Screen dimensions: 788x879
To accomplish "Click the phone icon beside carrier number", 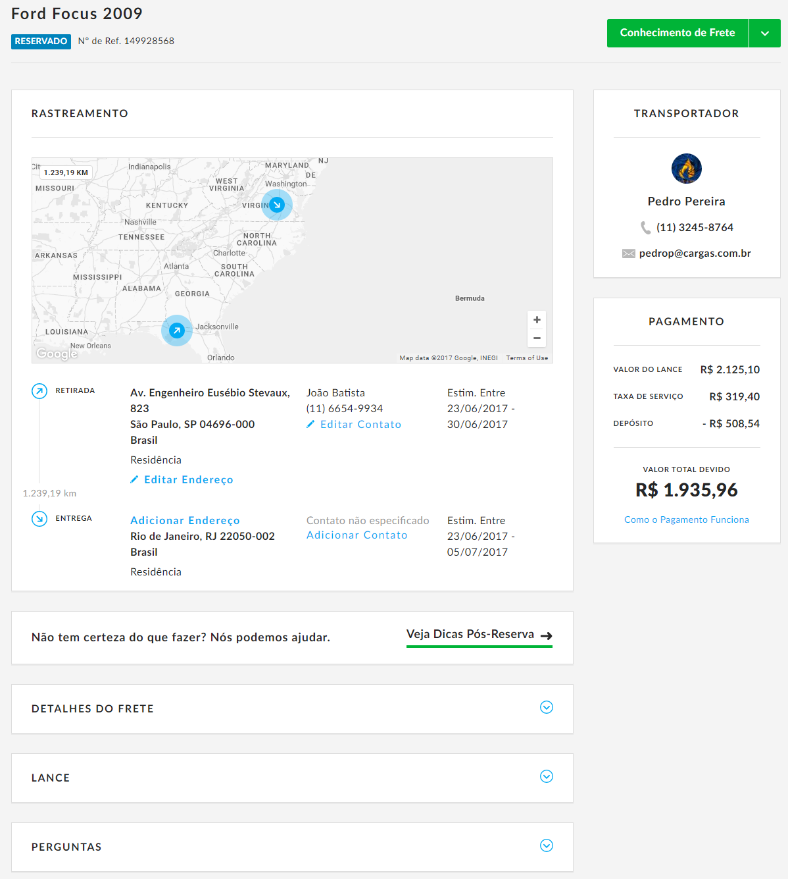I will tap(645, 228).
